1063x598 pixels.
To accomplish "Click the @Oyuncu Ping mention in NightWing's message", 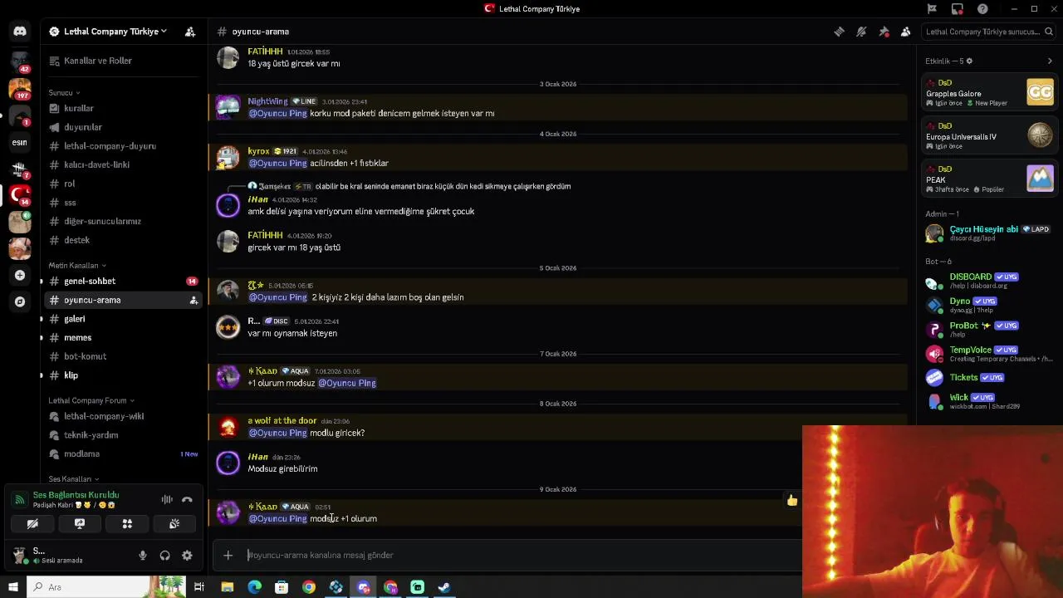I will [277, 114].
